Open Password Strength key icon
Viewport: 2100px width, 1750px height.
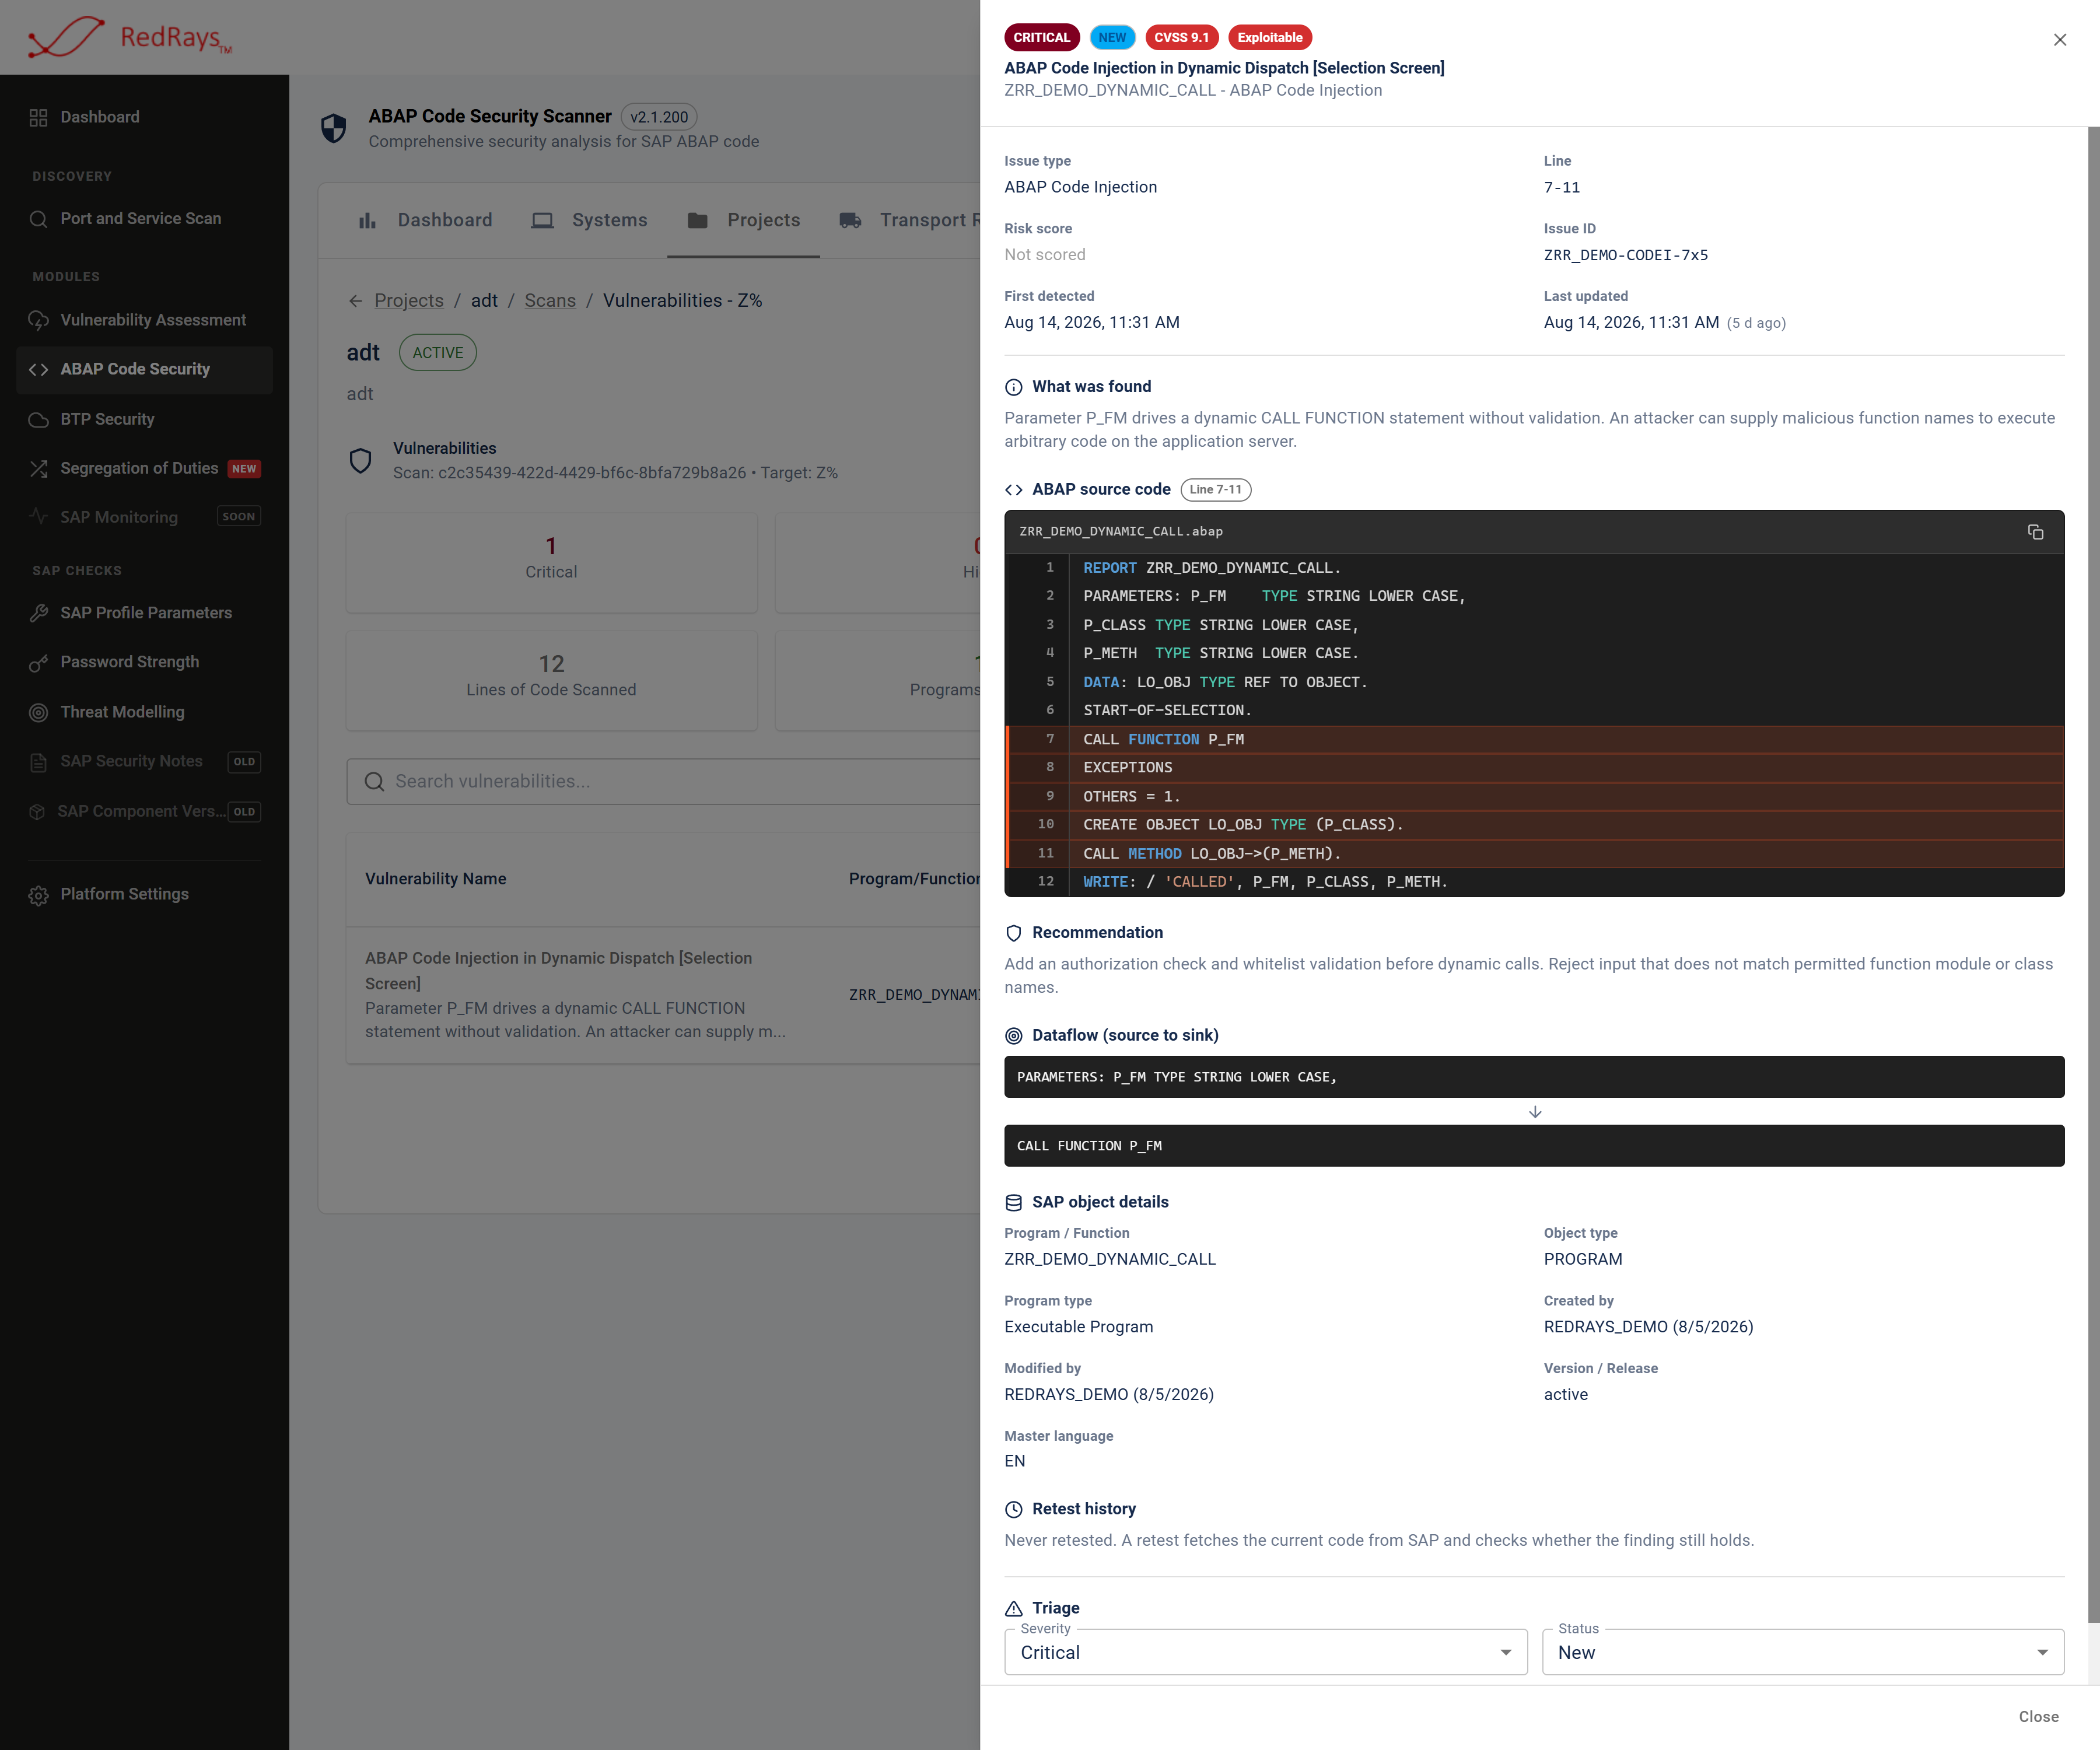click(38, 662)
